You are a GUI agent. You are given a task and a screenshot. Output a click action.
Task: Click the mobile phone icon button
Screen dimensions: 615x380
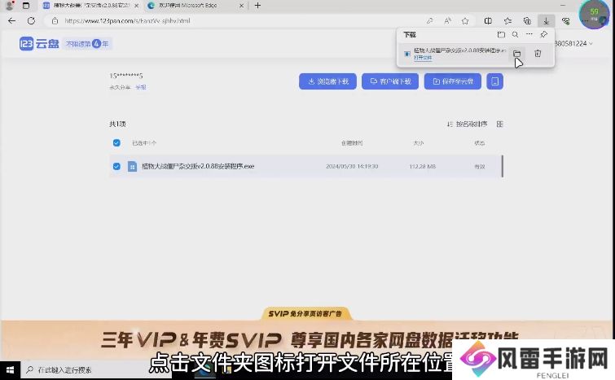494,81
